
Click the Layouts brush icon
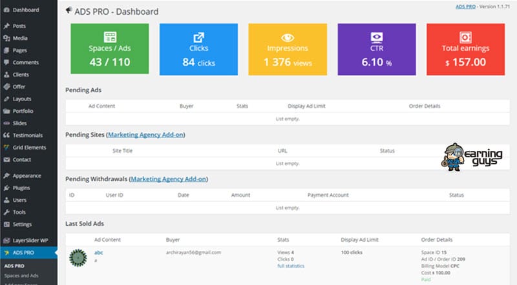[x=6, y=99]
